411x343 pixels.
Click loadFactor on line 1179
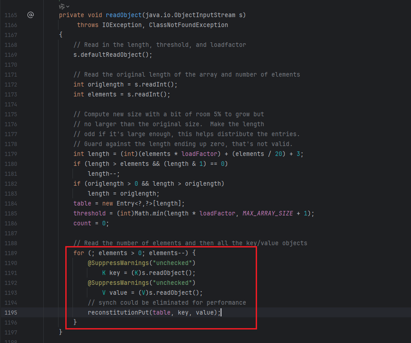tap(199, 154)
